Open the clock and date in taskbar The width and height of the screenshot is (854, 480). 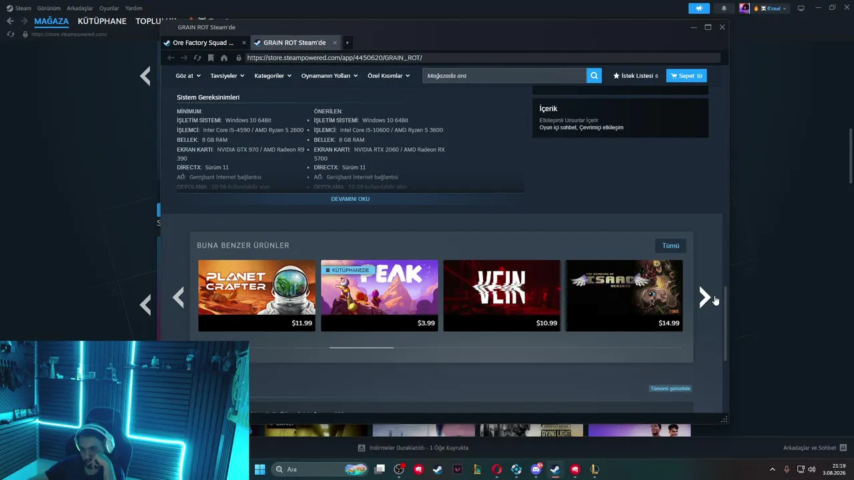[x=834, y=469]
